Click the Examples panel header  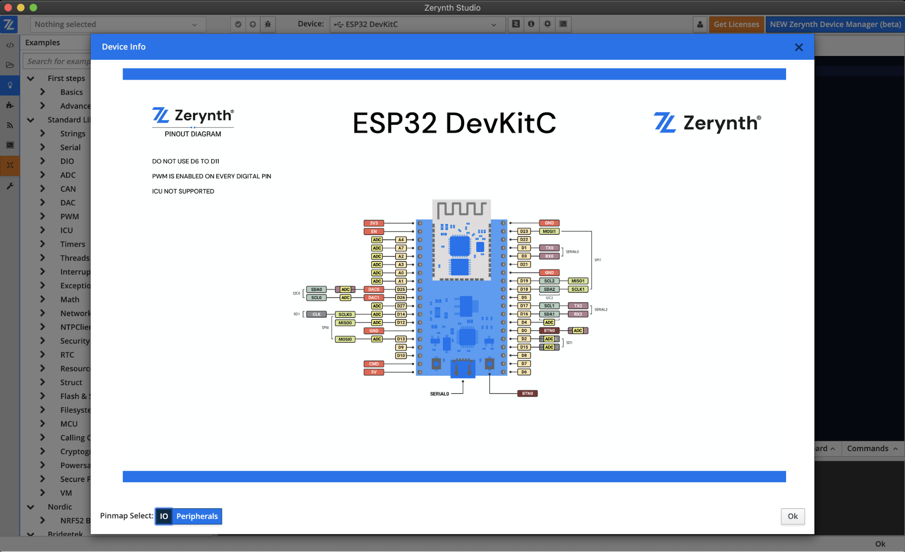[x=43, y=42]
